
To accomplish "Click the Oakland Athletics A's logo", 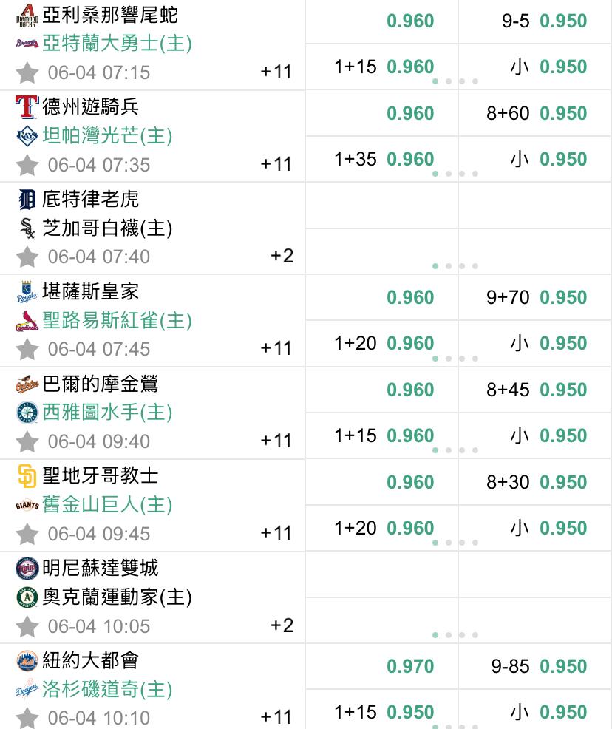I will [27, 597].
